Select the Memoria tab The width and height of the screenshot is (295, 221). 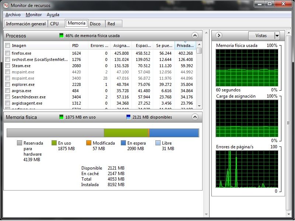[x=77, y=23]
